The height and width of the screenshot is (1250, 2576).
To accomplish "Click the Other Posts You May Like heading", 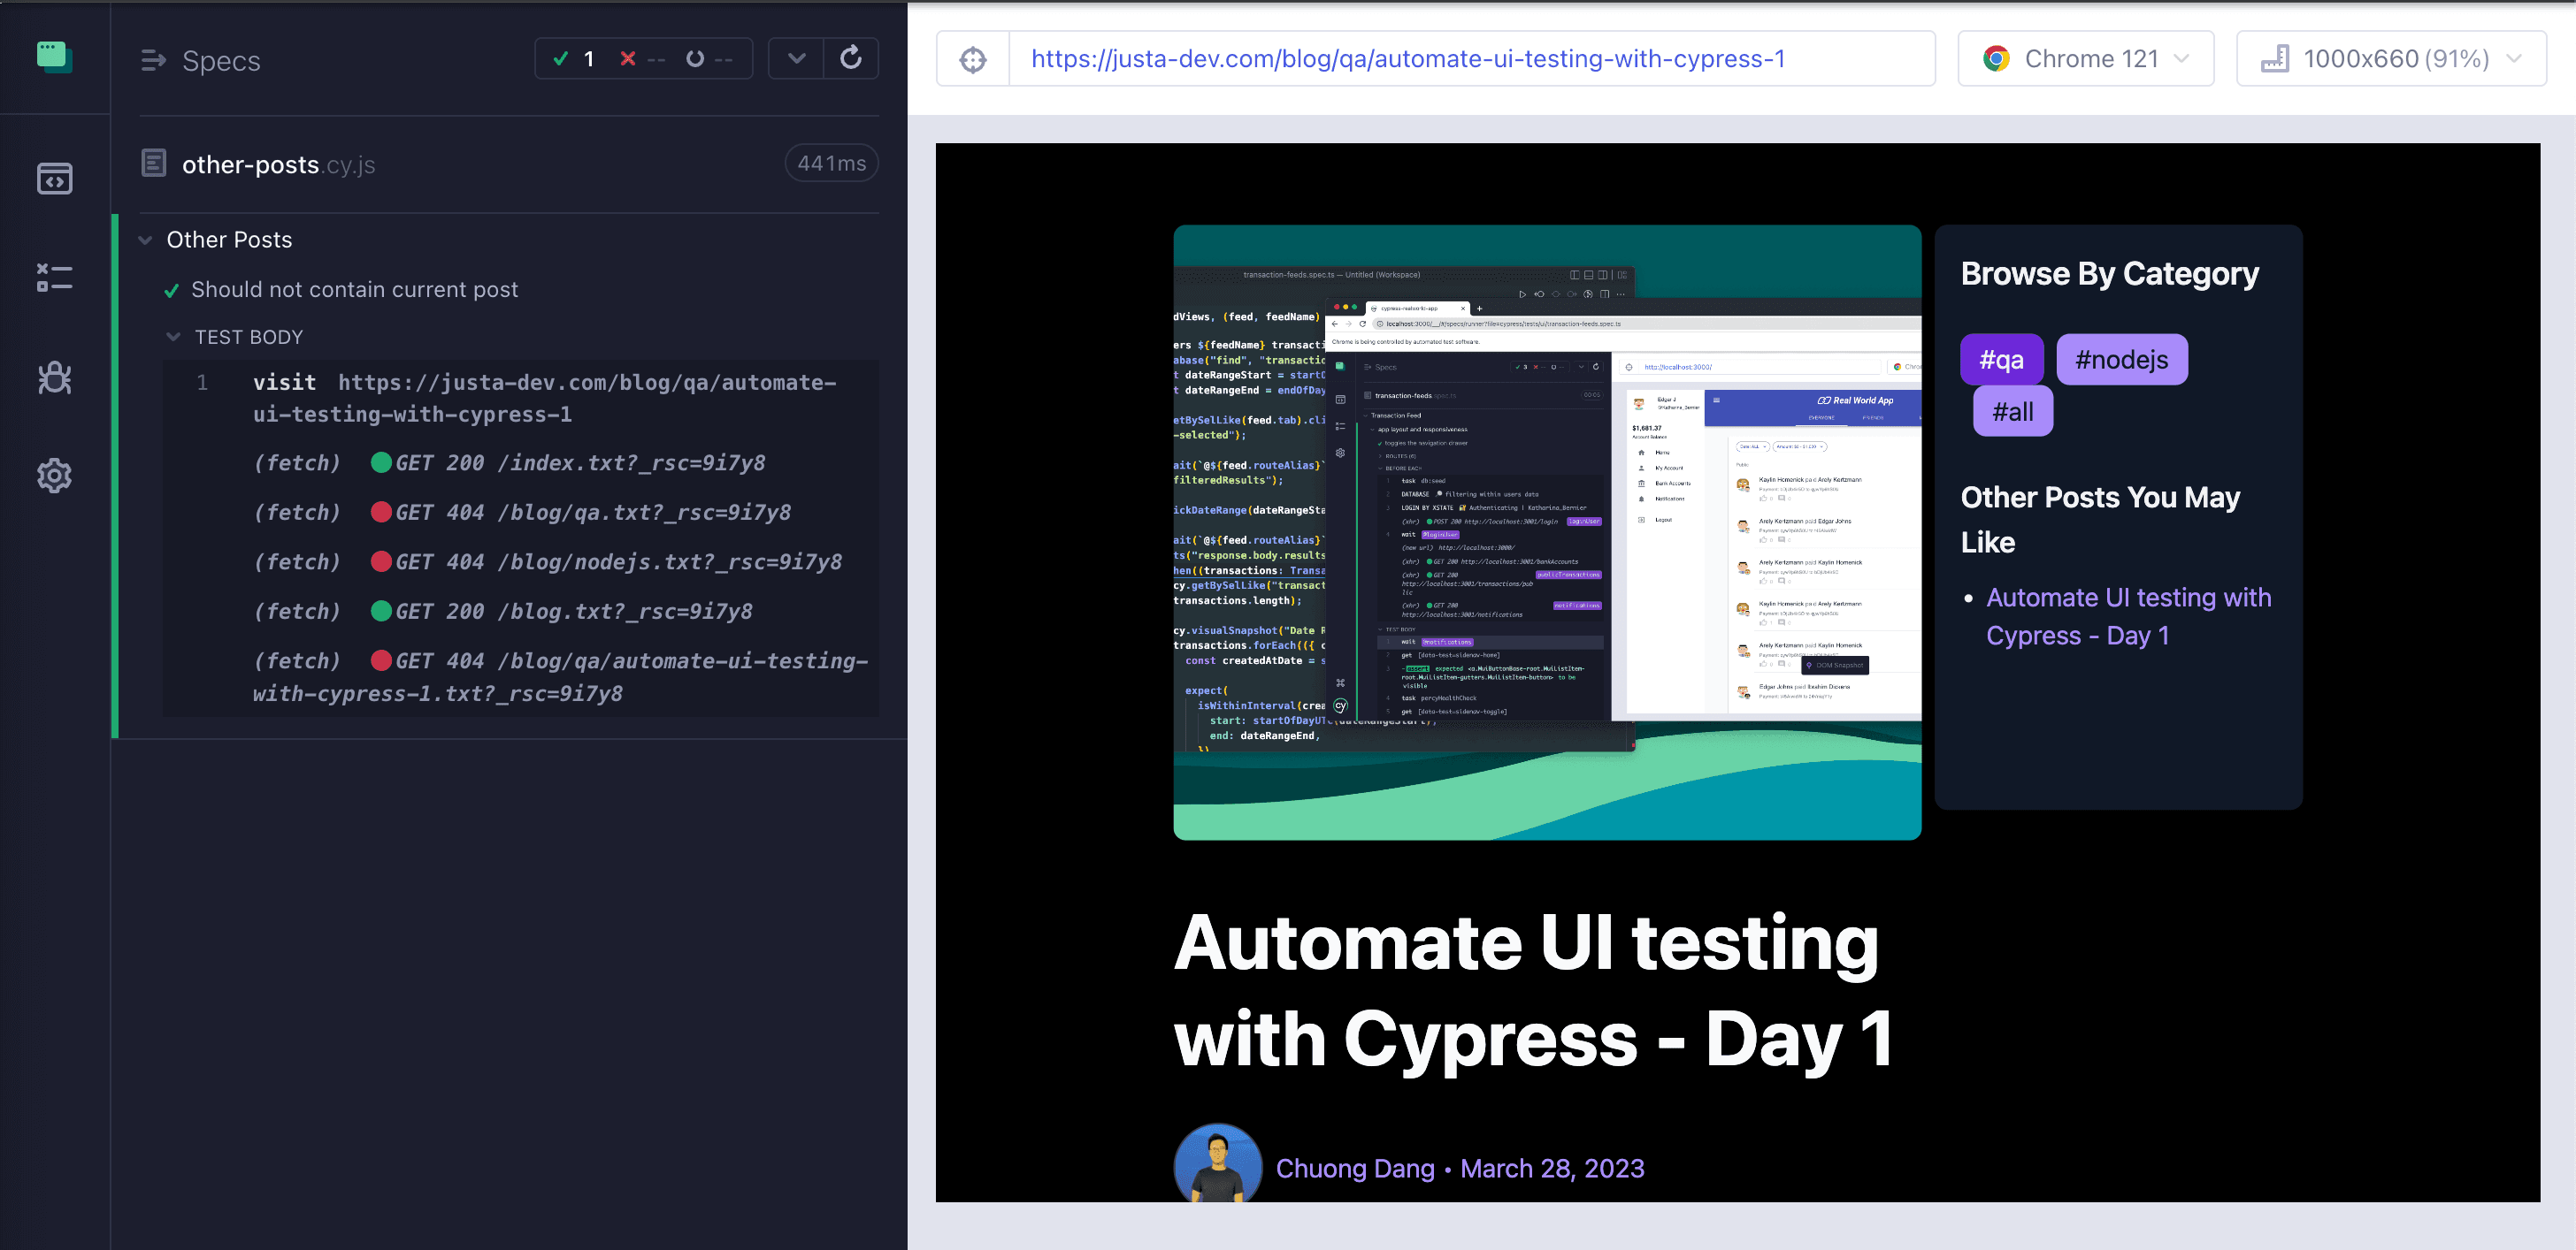I will coord(2100,520).
